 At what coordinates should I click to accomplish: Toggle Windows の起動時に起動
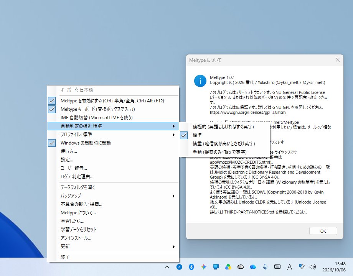tap(113, 143)
